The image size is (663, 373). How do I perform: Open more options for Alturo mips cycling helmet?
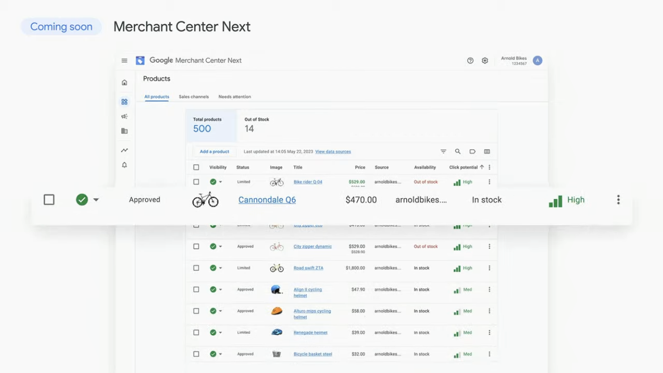490,311
